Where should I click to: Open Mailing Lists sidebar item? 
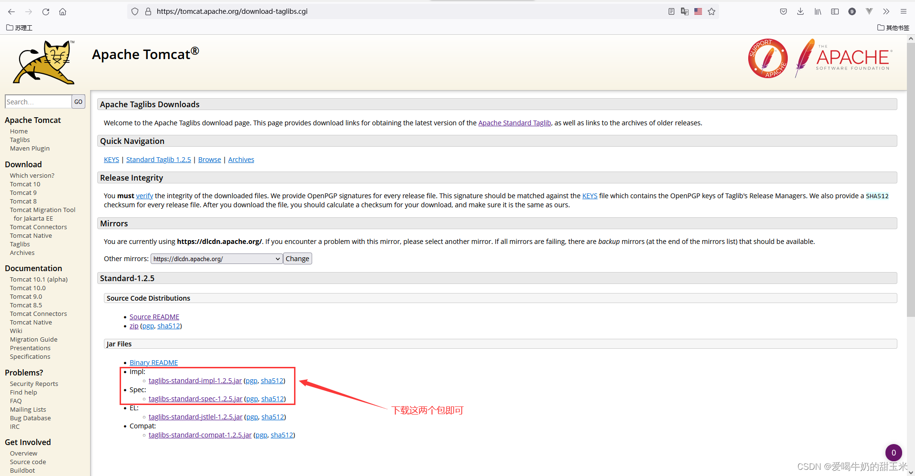pyautogui.click(x=28, y=409)
